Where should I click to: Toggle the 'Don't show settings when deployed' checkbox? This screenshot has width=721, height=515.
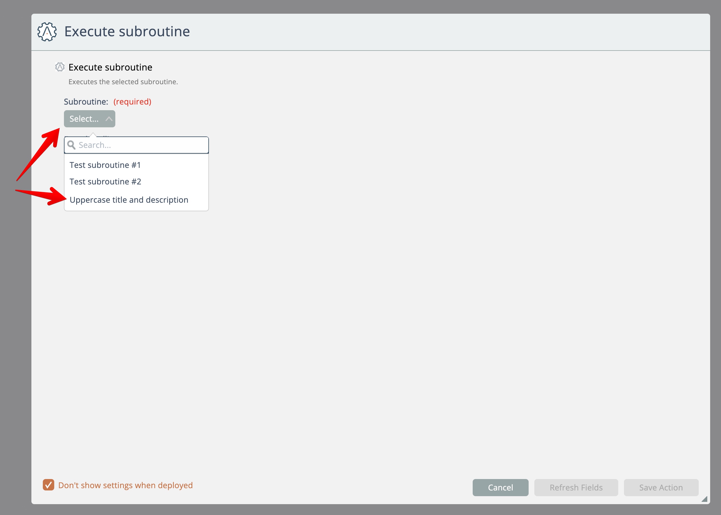49,484
